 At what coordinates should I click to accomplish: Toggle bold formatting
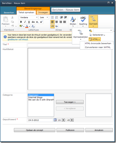tap(21, 22)
